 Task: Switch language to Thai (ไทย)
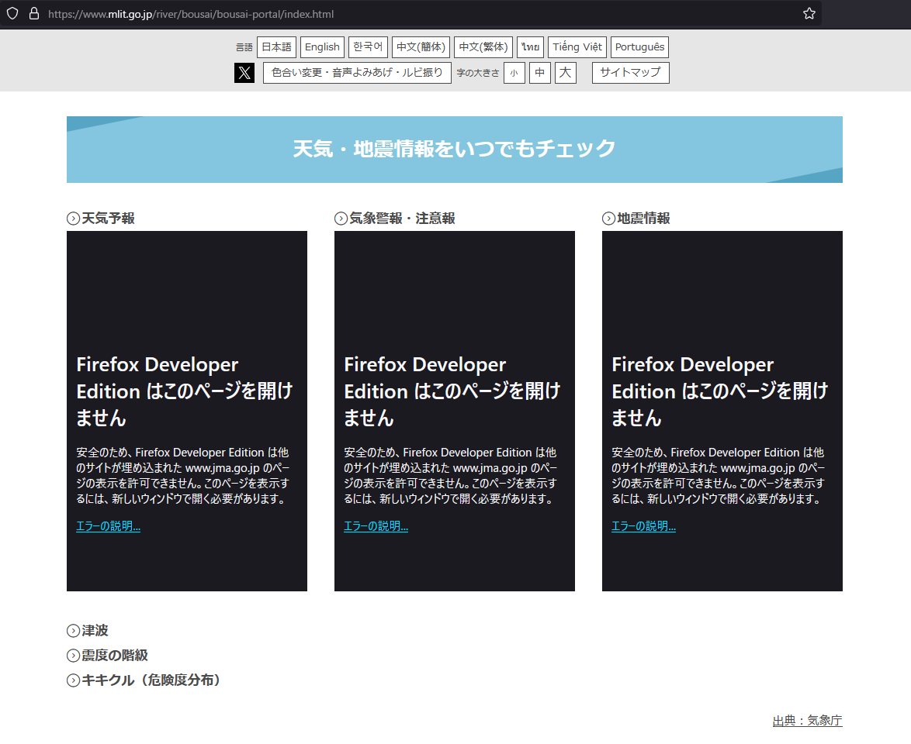(x=530, y=47)
